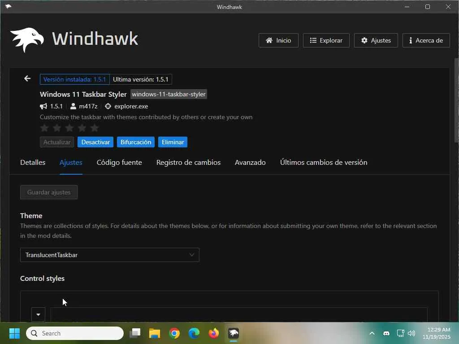Launch Firefox from the taskbar

pos(214,333)
